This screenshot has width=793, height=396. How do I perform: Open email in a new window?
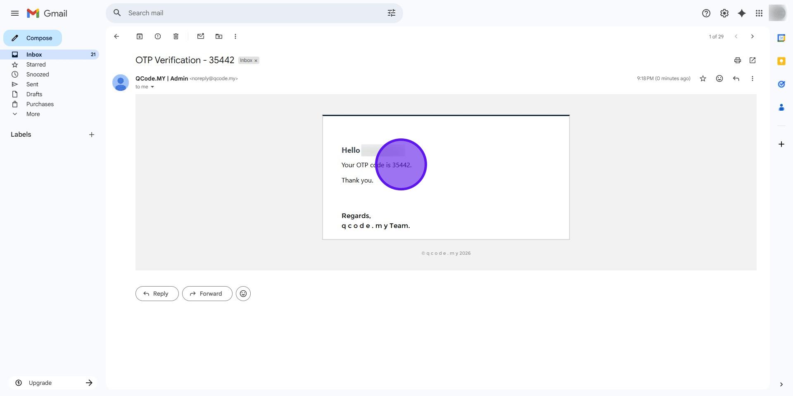coord(753,60)
